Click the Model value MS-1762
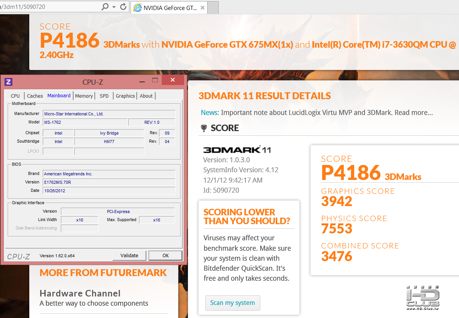The image size is (459, 318). pos(85,122)
